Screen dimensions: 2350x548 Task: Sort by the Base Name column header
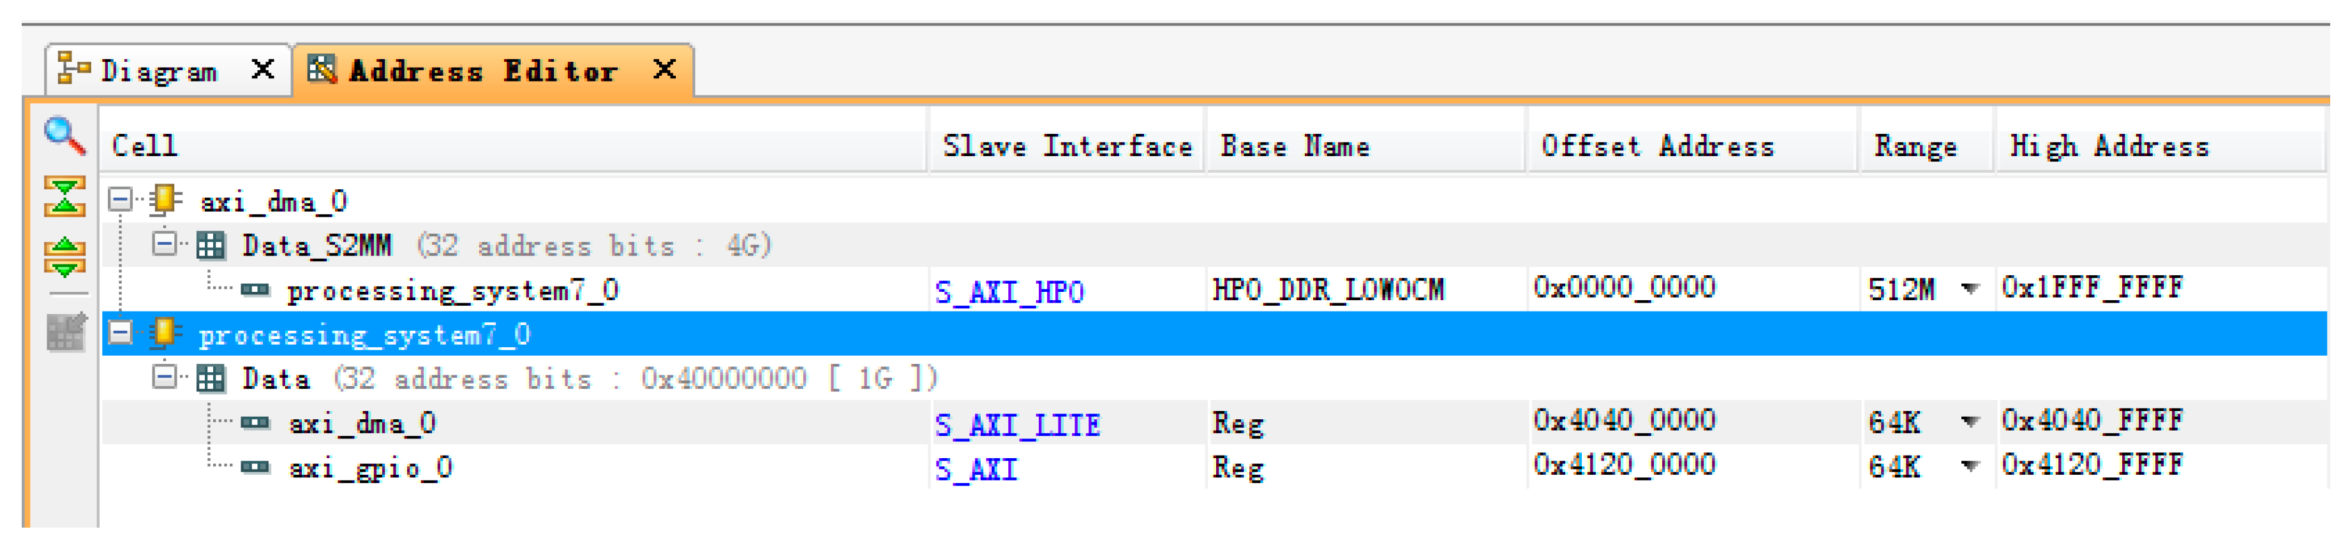(x=1365, y=146)
